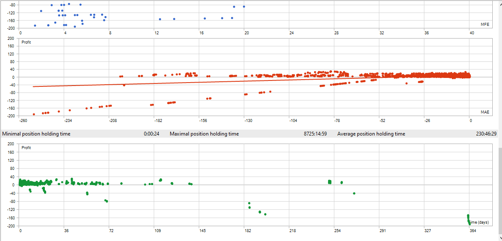
Task: Click the 109 tick on the time axis
Action: click(157, 231)
